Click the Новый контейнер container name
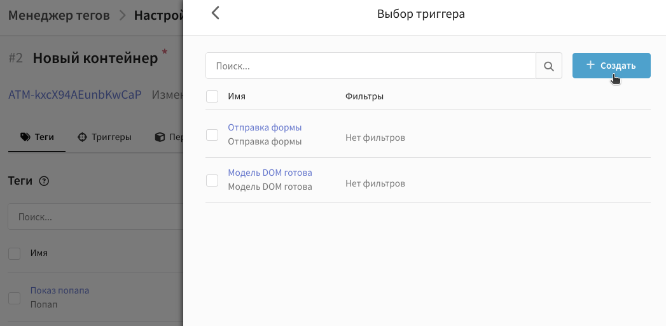The height and width of the screenshot is (326, 666). coord(95,58)
